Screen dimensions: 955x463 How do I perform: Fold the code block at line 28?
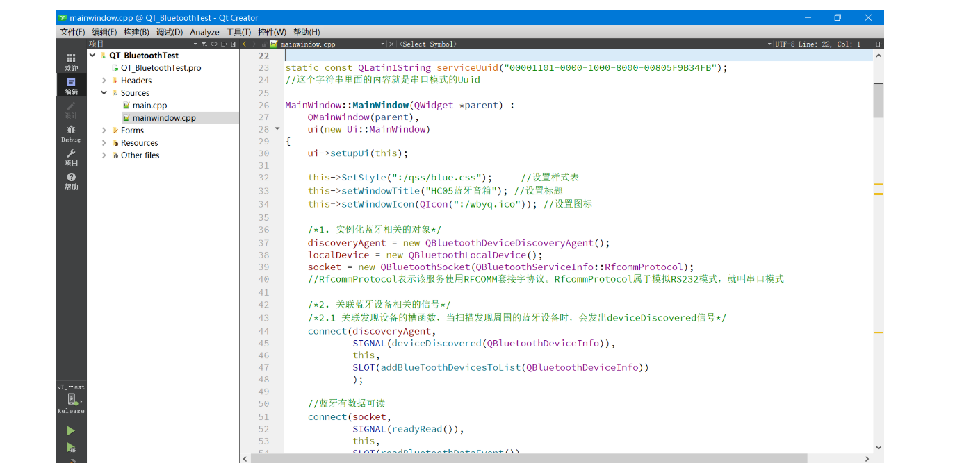pyautogui.click(x=277, y=129)
